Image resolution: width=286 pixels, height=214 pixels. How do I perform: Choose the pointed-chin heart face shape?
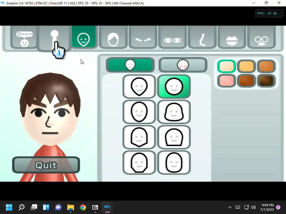click(139, 87)
